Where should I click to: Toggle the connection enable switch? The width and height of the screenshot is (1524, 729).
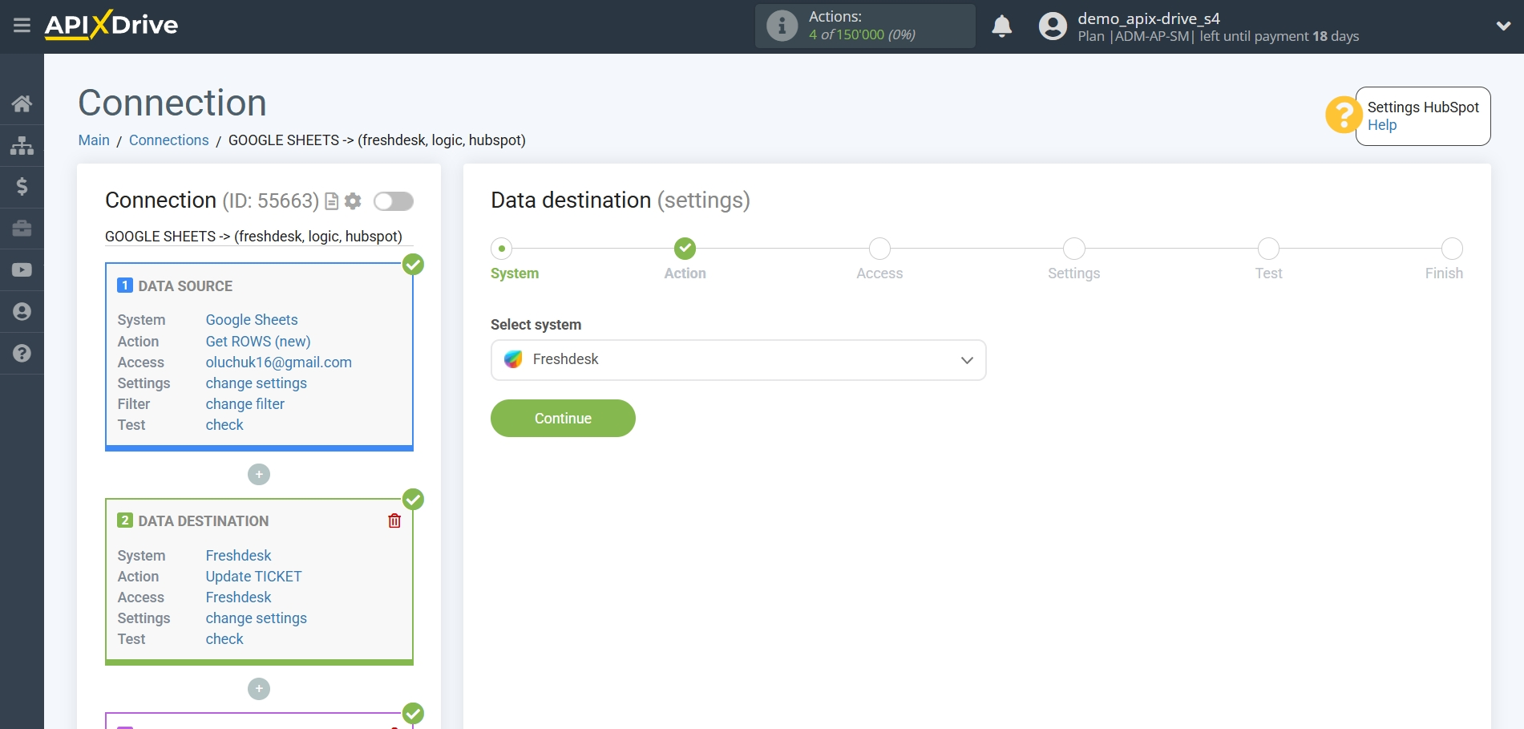(x=394, y=201)
